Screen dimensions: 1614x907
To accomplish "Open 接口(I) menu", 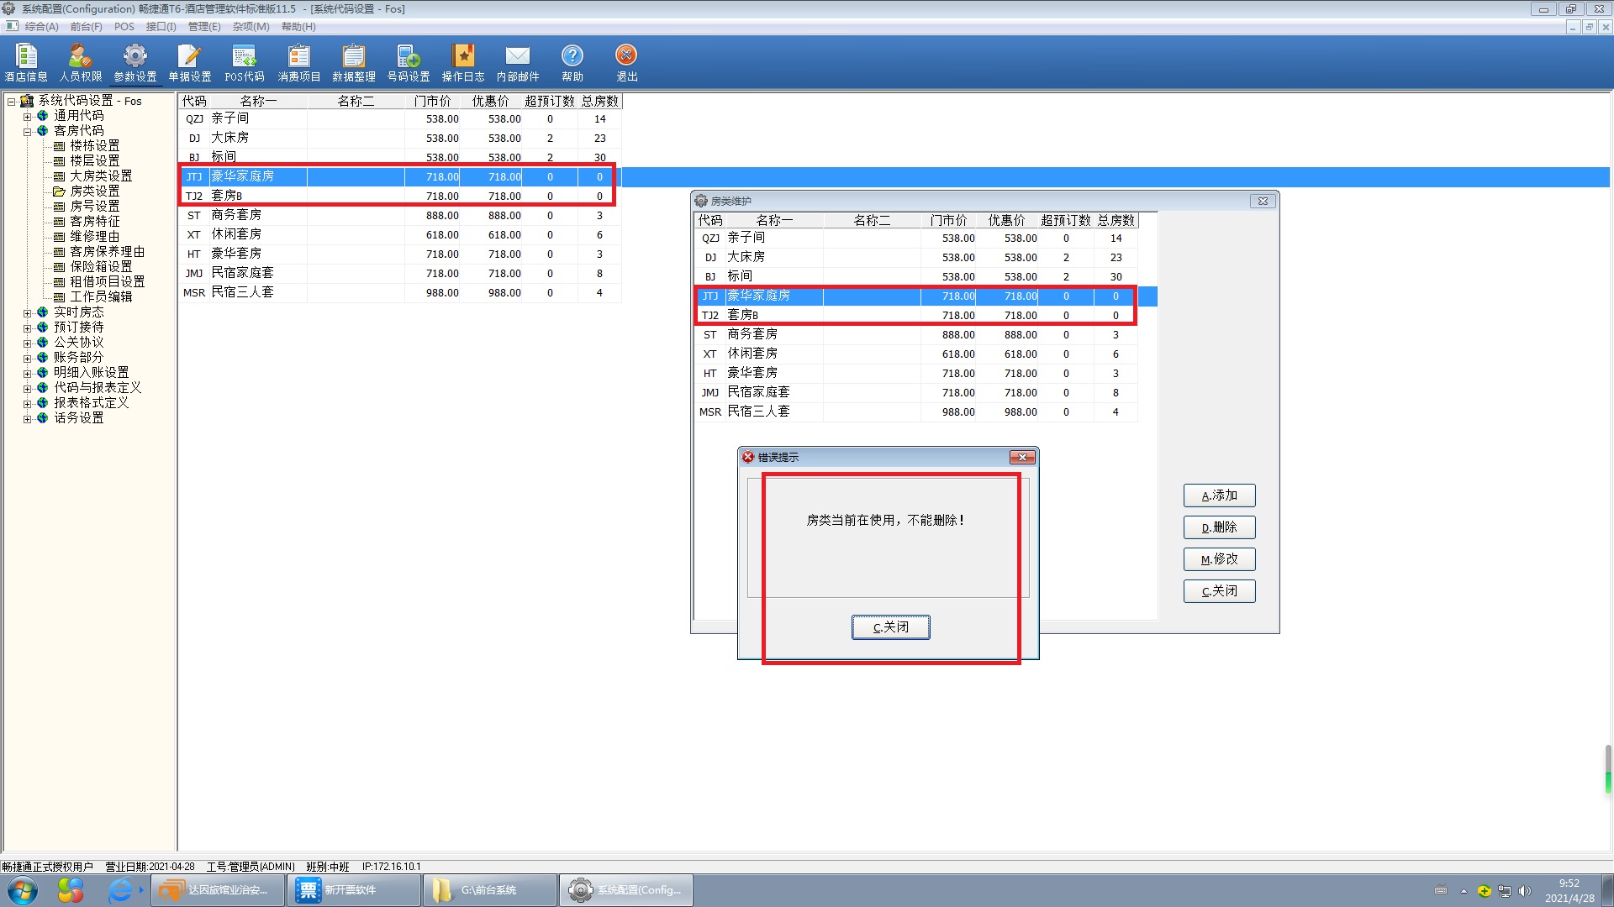I will [x=161, y=27].
